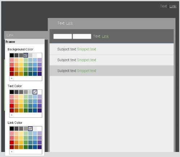This screenshot has width=180, height=157.
Task: Pick black in Background Color palette
Action: [x=12, y=55]
